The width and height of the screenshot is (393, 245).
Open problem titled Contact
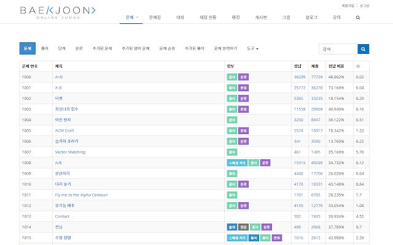coord(62,216)
